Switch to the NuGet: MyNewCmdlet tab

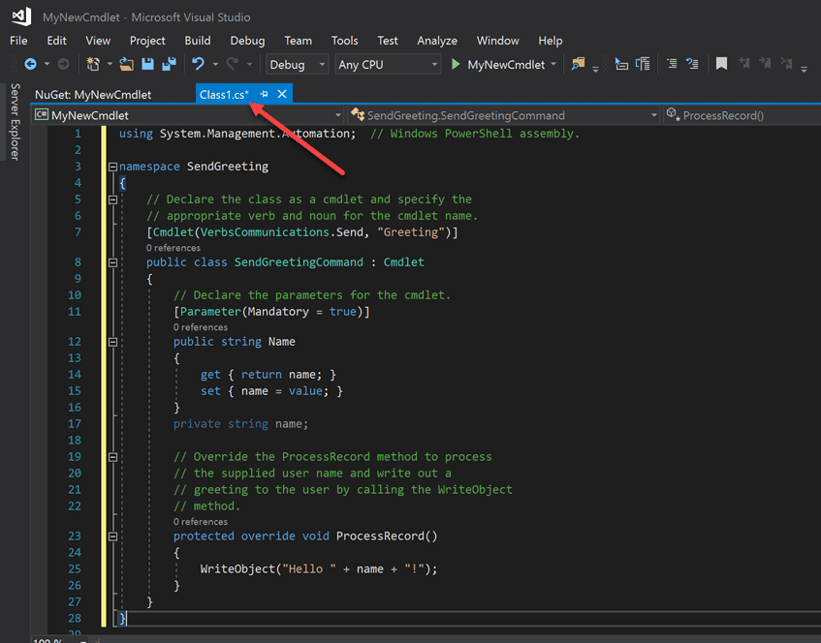pos(93,94)
